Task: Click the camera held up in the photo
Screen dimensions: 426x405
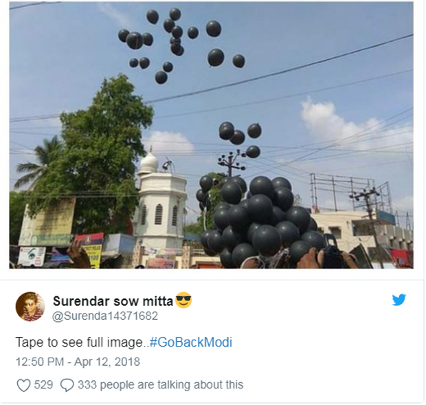Action: (x=332, y=252)
